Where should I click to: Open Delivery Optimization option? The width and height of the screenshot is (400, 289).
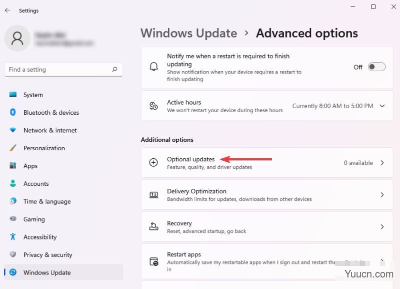tap(267, 195)
